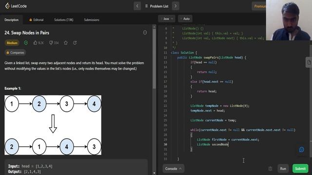
Task: Click the Example 1 linked list image
Action: pyautogui.click(x=53, y=125)
